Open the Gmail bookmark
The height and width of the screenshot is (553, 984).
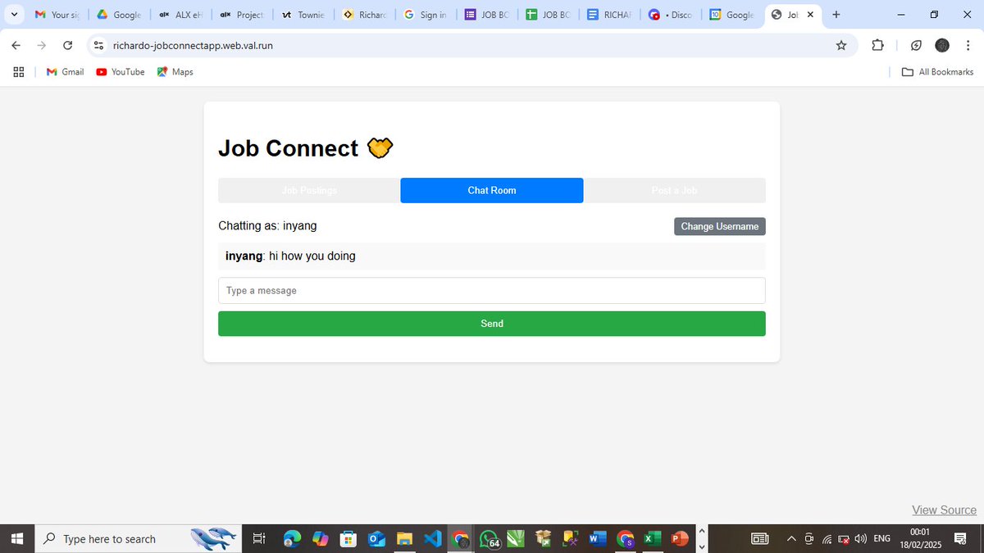coord(66,72)
